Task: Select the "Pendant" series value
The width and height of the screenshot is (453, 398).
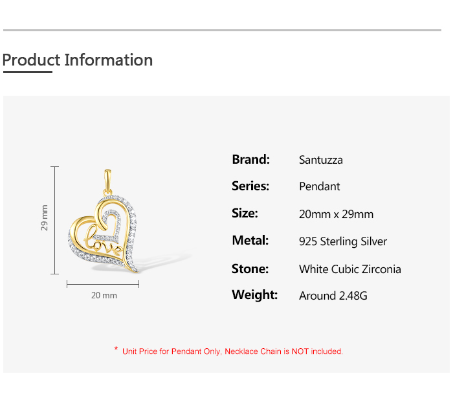Action: pos(319,186)
